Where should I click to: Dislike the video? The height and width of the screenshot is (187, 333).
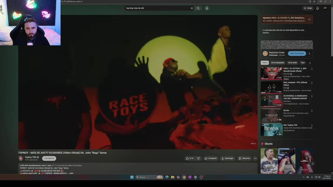pyautogui.click(x=198, y=158)
